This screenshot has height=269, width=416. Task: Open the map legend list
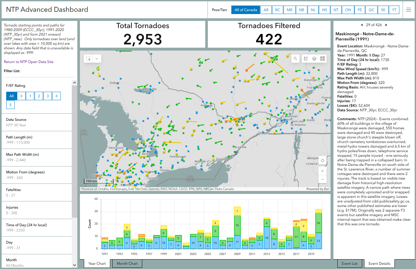(306, 58)
